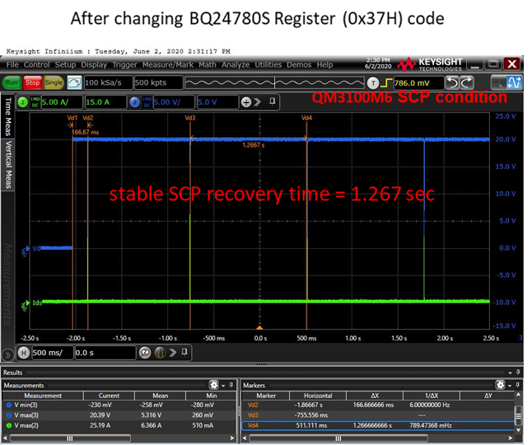Open the Measurements panel gear settings
Viewport: 532px width, 445px height.
214,385
